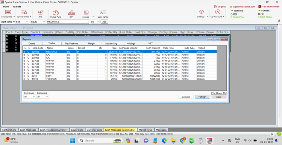Image resolution: width=282 pixels, height=145 pixels.
Task: Expand the Analysis dropdown arrow
Action: (93, 17)
